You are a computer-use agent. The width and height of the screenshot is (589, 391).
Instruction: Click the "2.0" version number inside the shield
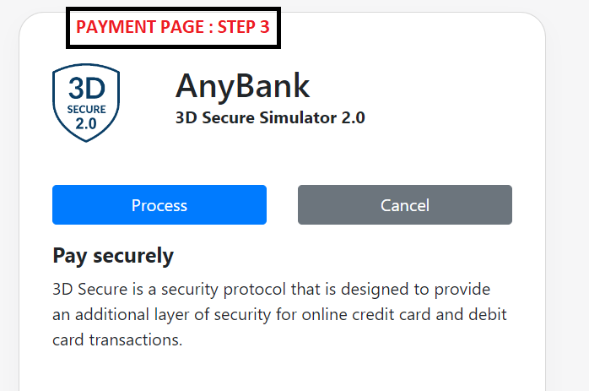[x=86, y=123]
